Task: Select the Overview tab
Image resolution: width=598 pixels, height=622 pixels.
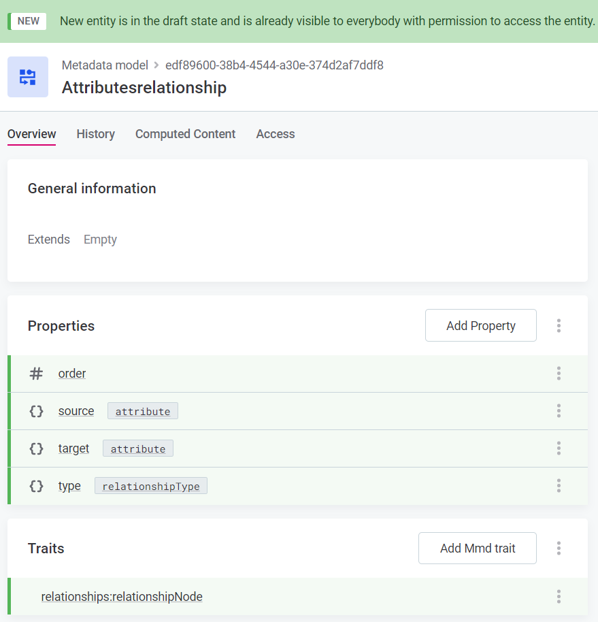Action: click(31, 134)
